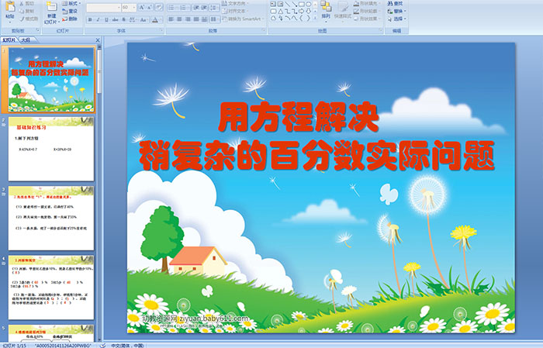The image size is (543, 348).
Task: Click the Numbering list icon
Action: tap(185, 7)
